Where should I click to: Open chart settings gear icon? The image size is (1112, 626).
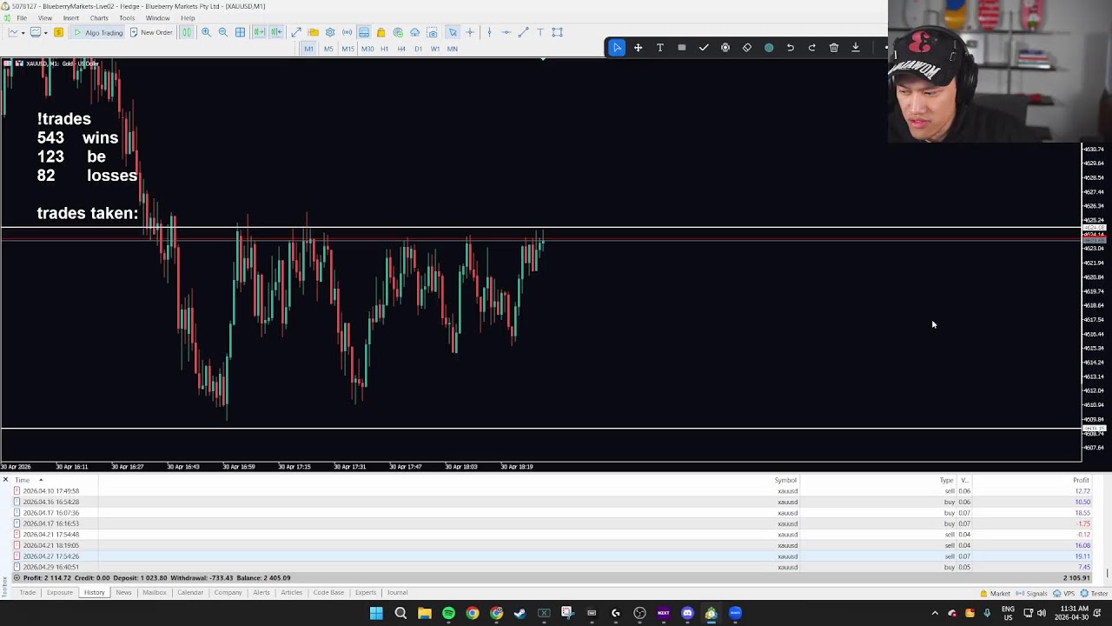330,32
